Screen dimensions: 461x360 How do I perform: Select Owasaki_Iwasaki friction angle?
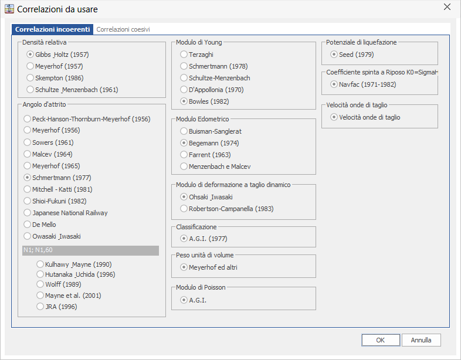(x=52, y=236)
